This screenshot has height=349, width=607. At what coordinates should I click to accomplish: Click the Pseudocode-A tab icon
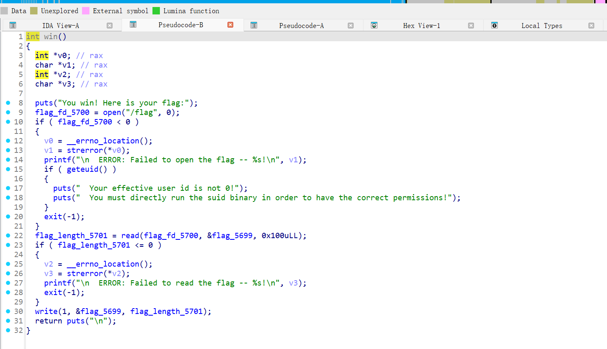coord(254,26)
